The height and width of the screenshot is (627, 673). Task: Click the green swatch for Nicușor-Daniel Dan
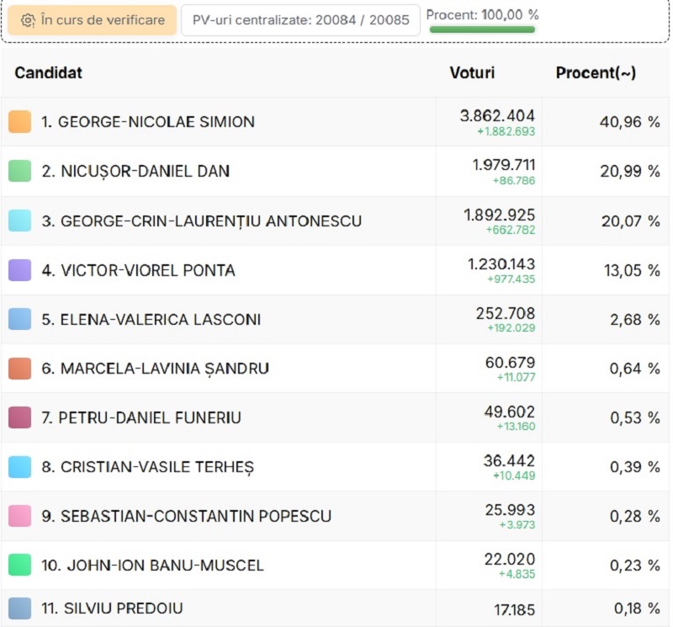pos(19,171)
